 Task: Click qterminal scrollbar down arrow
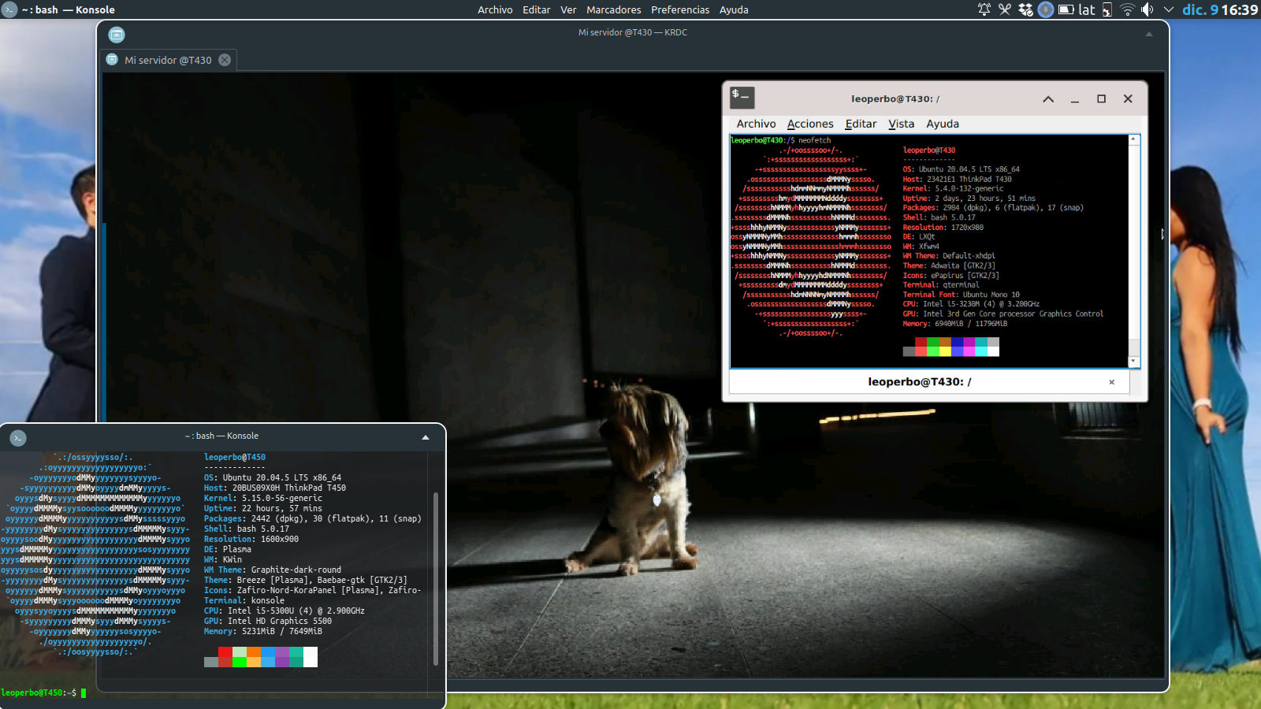click(1133, 362)
